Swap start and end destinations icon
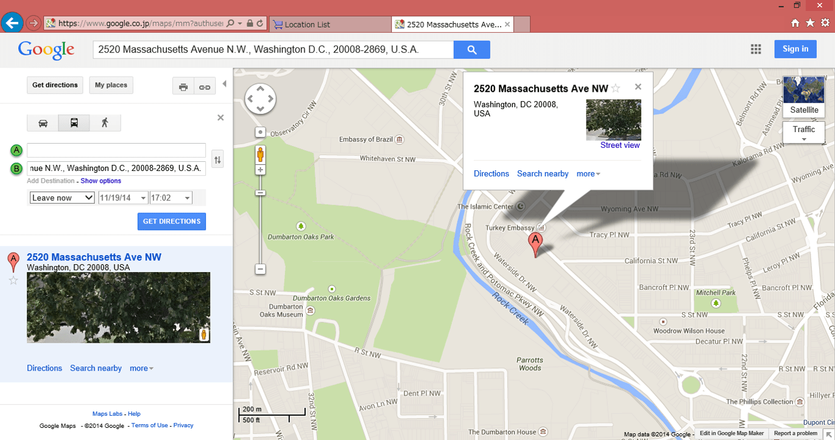This screenshot has width=835, height=440. [x=217, y=160]
